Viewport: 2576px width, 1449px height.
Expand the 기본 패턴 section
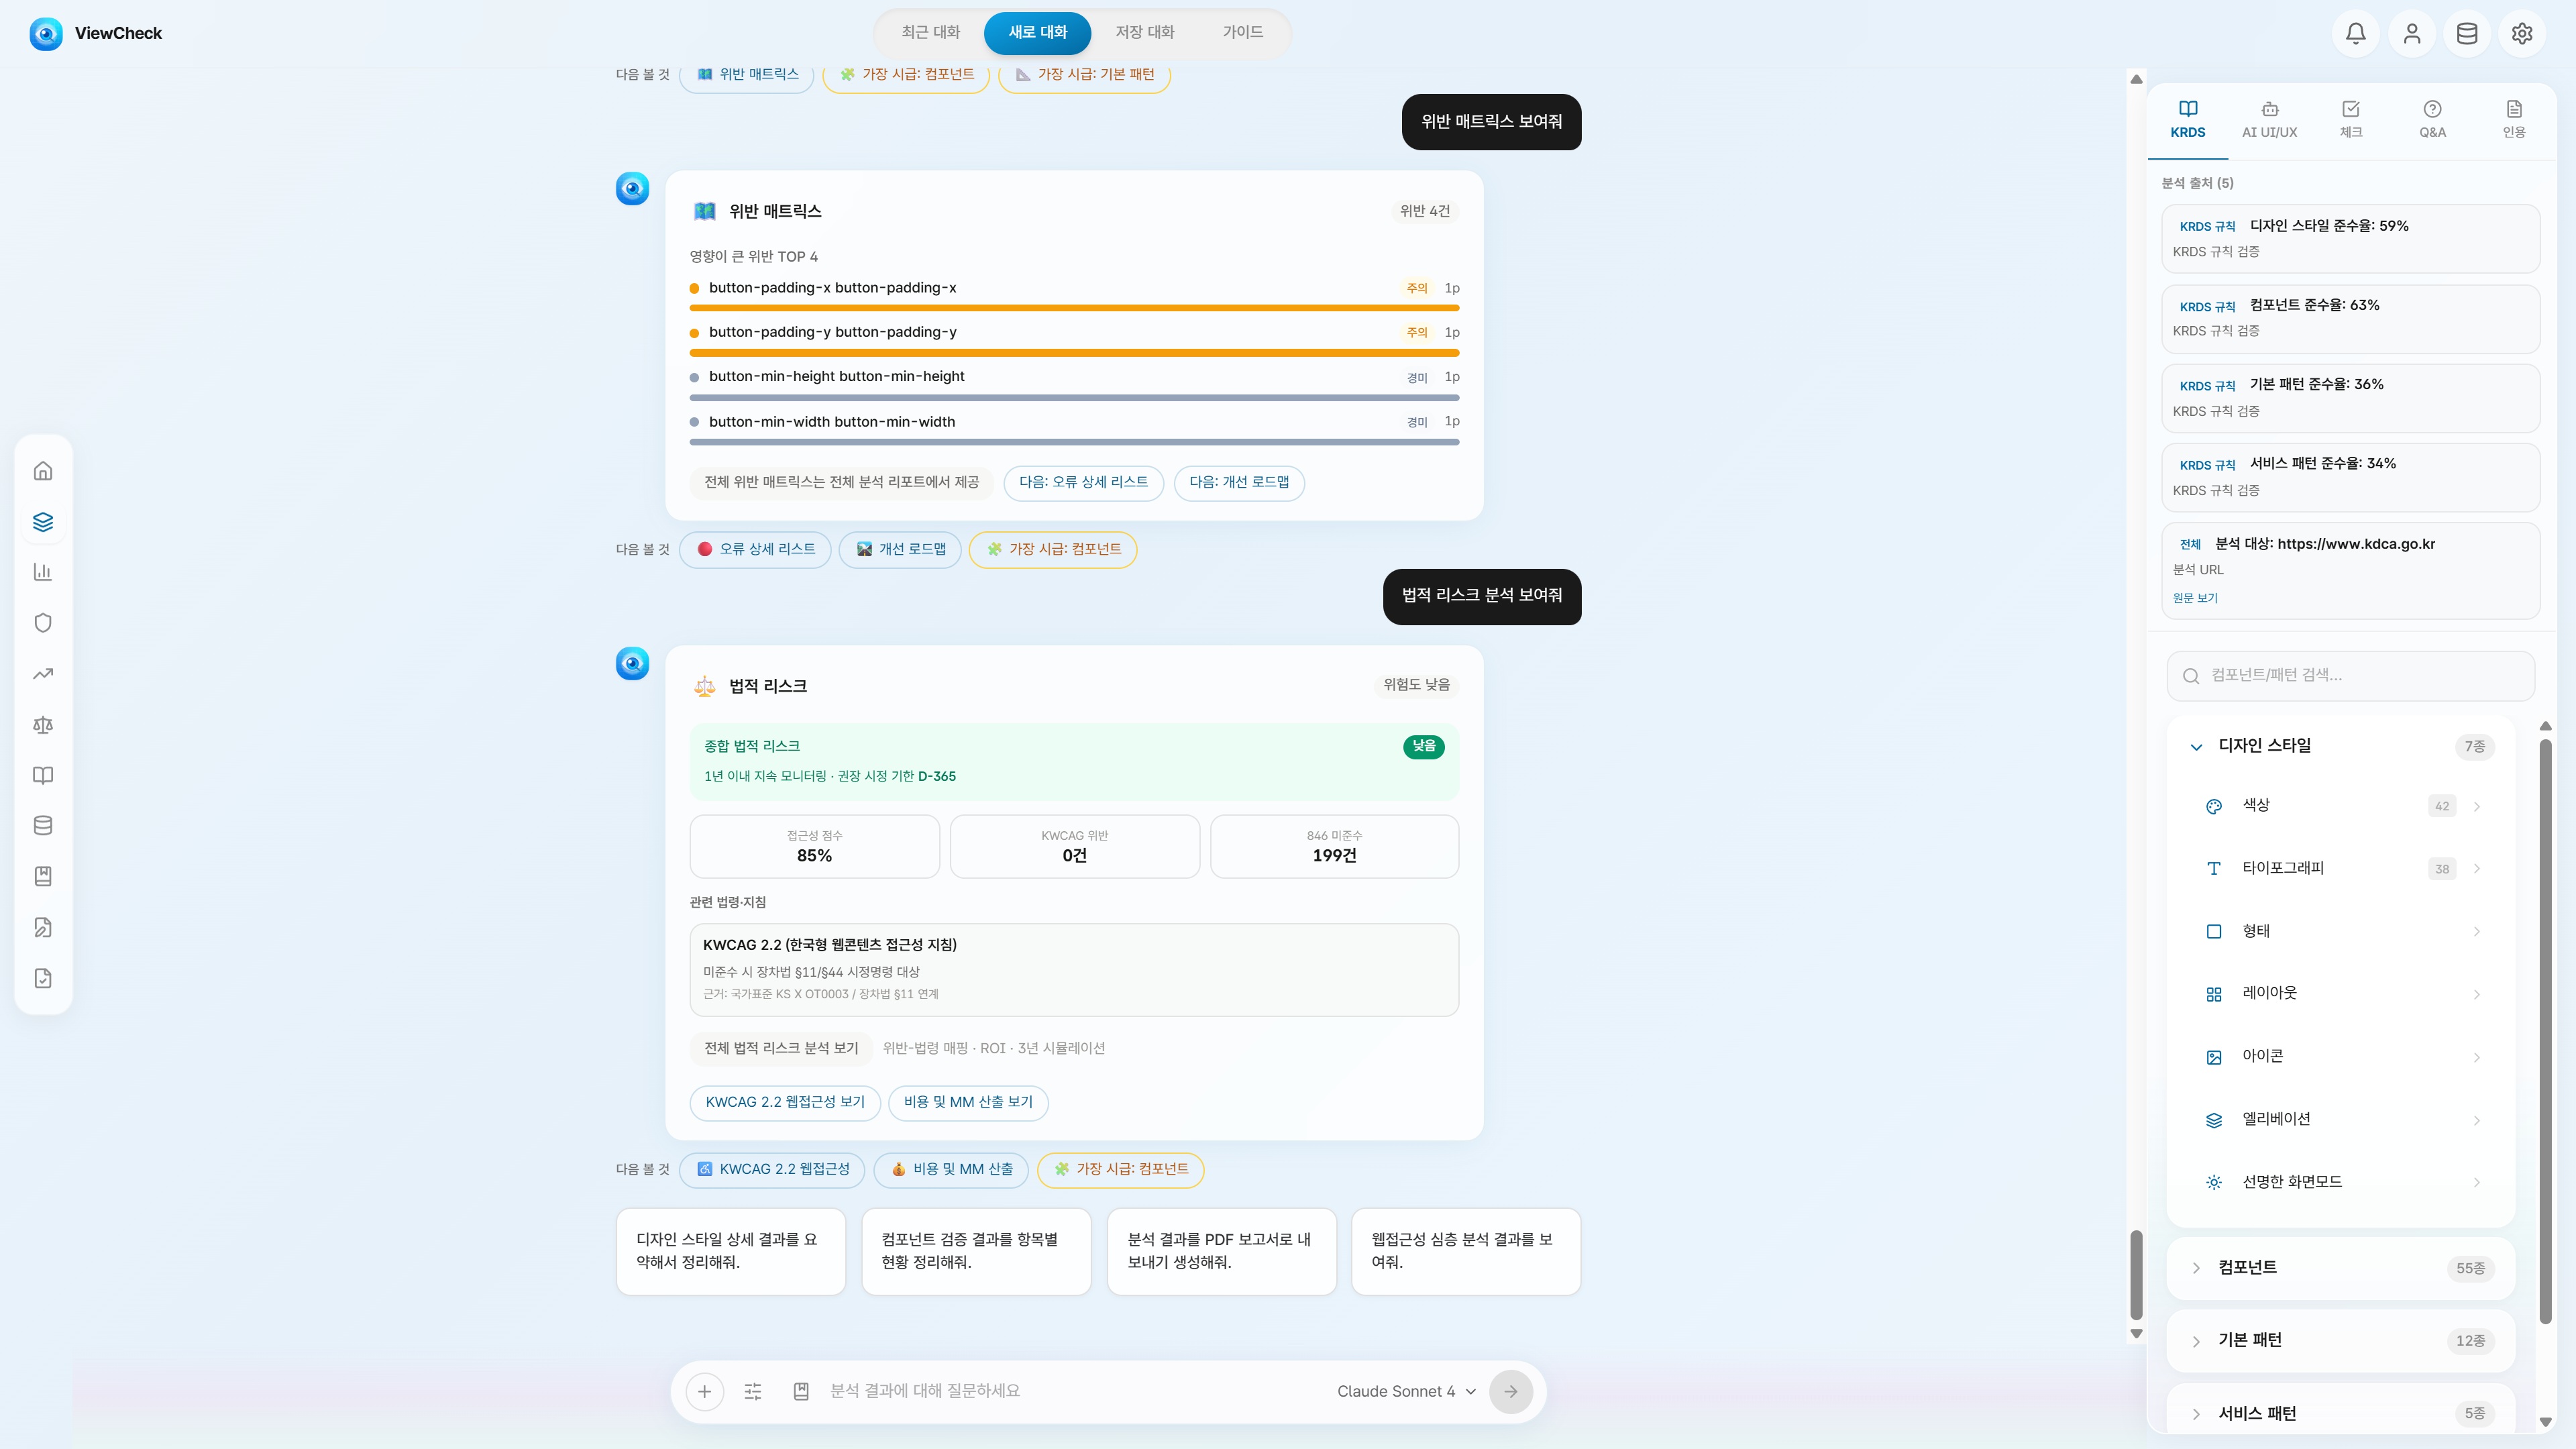click(x=2340, y=1341)
